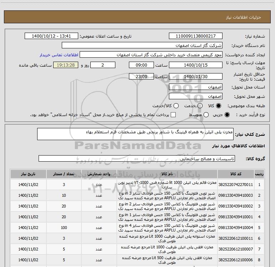275x267 pixels.
Task: Click item code 3825220612100011
Action: coord(236,238)
